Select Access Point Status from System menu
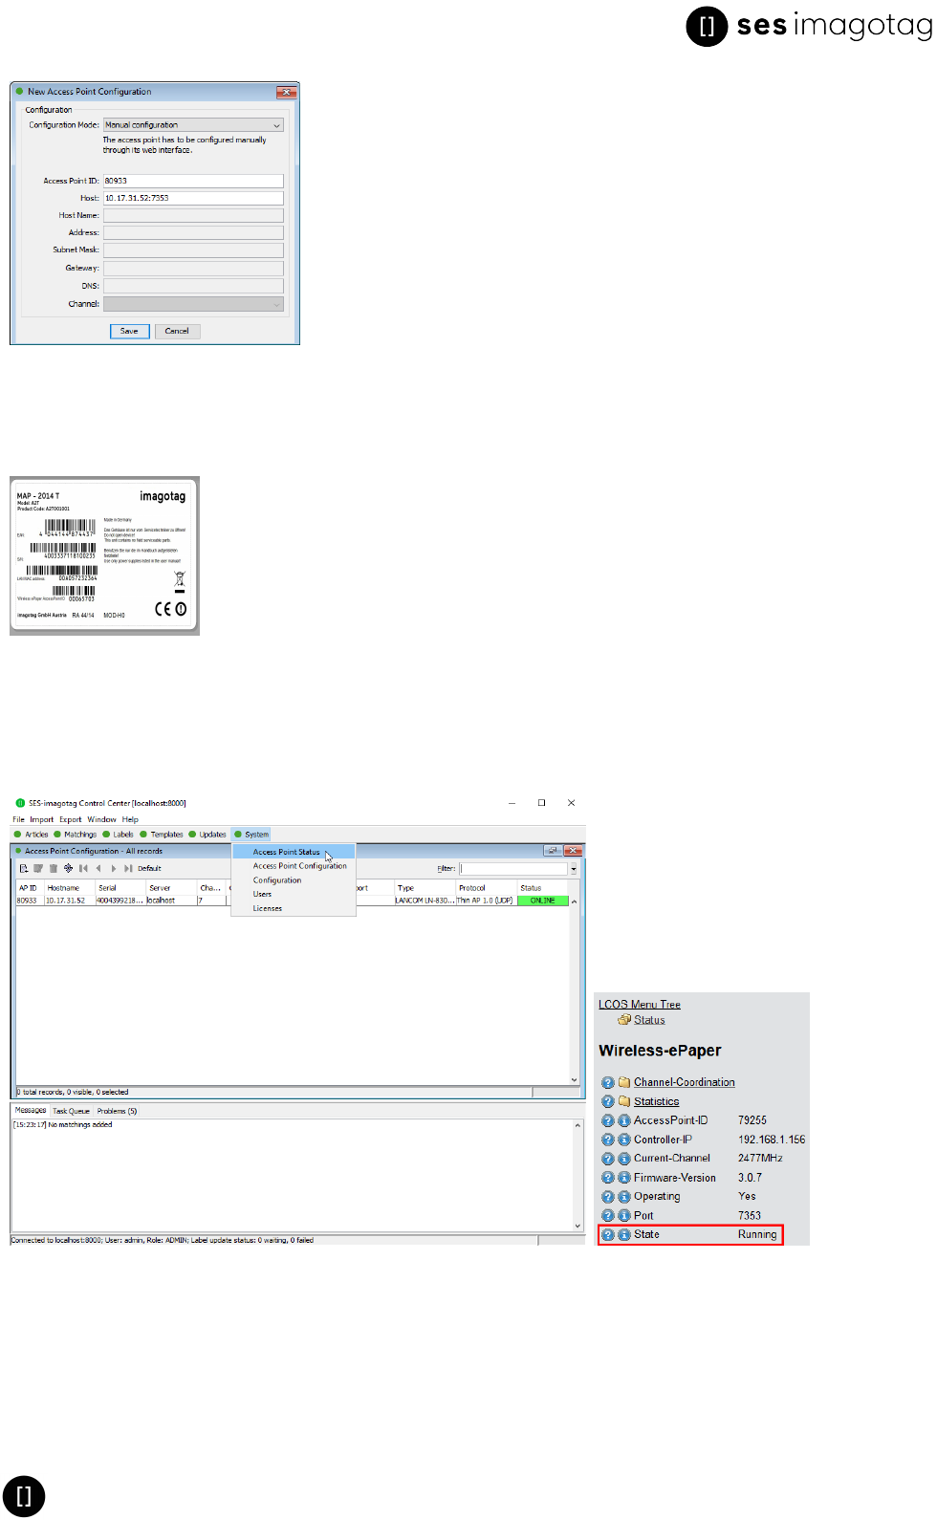Viewport: 937px width, 1520px height. (294, 852)
